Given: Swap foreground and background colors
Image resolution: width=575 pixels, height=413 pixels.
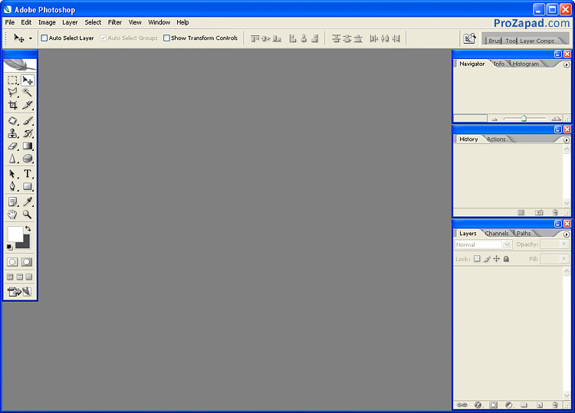Looking at the screenshot, I should tap(28, 228).
